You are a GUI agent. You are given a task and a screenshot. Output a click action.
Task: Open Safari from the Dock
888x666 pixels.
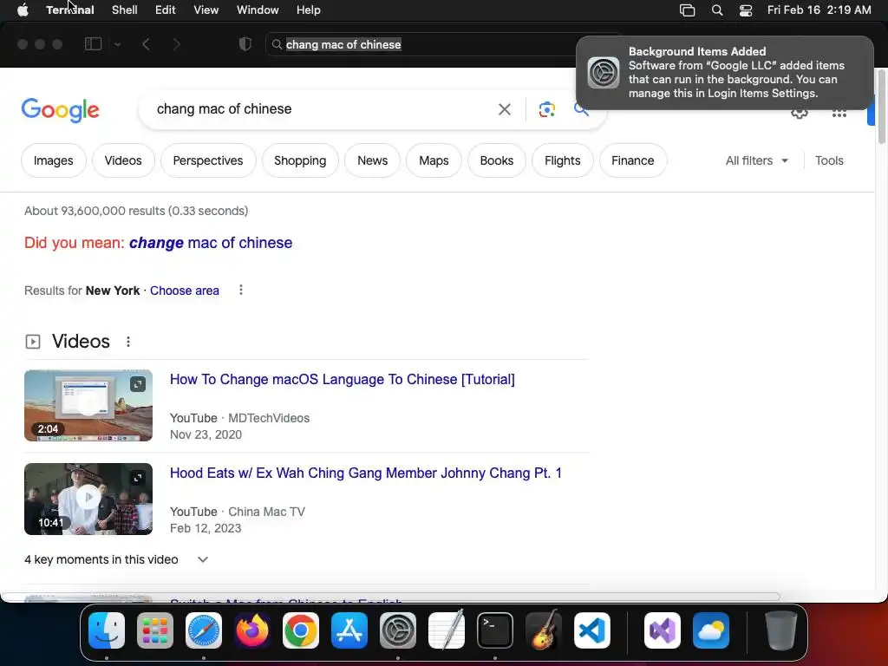click(204, 630)
